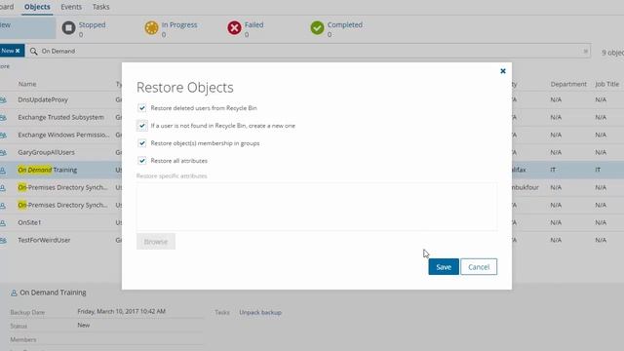
Task: Select the In Progress status icon
Action: pos(151,28)
